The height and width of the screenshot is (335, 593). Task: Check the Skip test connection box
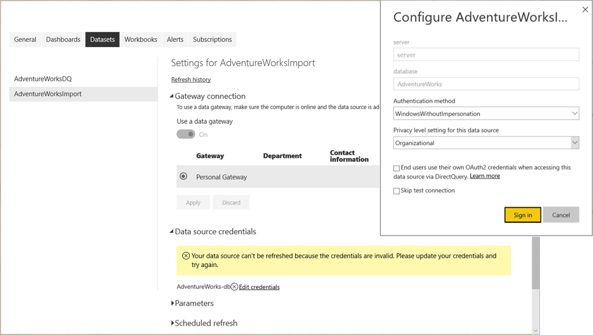pos(397,191)
